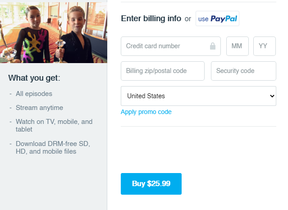Click the 'Stream anytime' list item
The image size is (288, 210).
39,108
